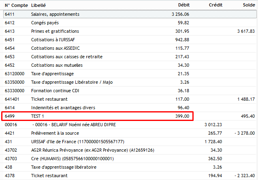This screenshot has width=258, height=180.
Task: Select the Cotisations à l'URSSAF row
Action: point(53,40)
